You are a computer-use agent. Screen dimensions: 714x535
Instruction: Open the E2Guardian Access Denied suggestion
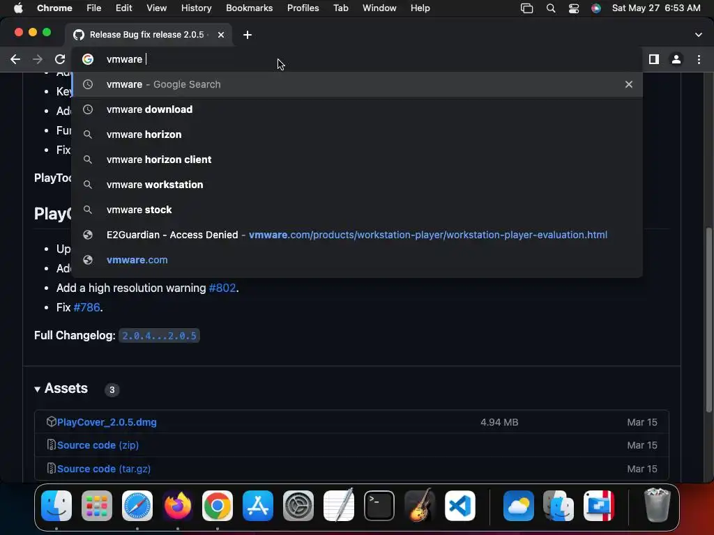tap(358, 235)
